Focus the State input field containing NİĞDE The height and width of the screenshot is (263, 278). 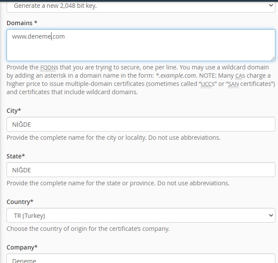[x=141, y=170]
